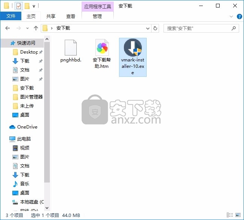Screen dimensions: 244x220
Task: Open 本地磁盘 (C drive in sidebar
Action: click(x=28, y=202)
